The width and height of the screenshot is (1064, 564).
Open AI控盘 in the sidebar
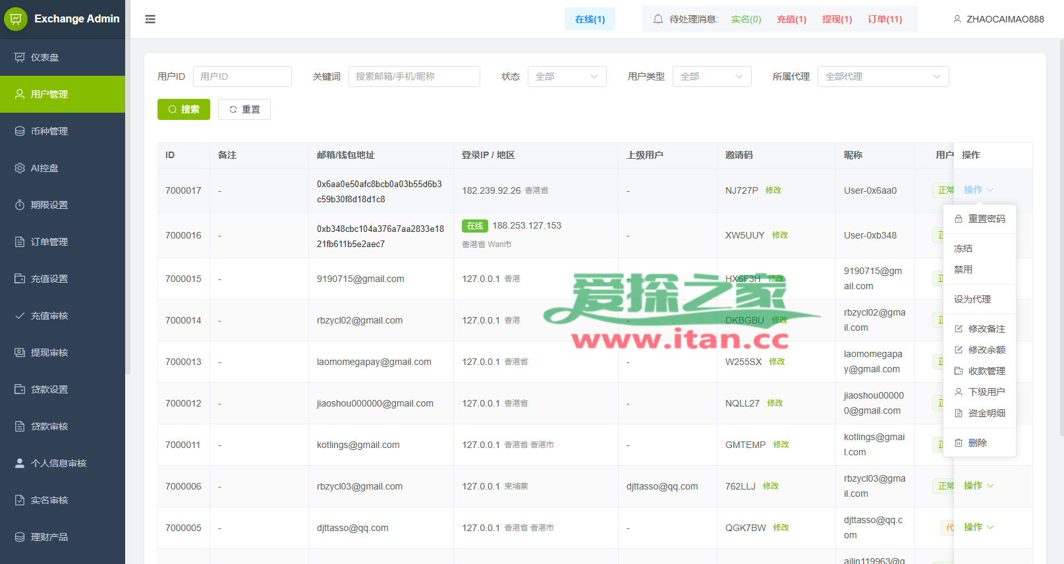tap(45, 168)
